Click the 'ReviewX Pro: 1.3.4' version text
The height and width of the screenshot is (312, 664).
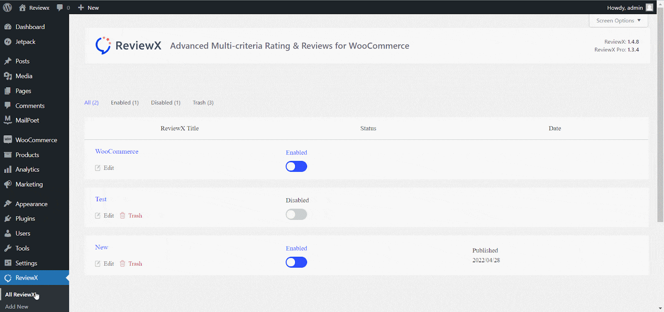[x=617, y=50]
